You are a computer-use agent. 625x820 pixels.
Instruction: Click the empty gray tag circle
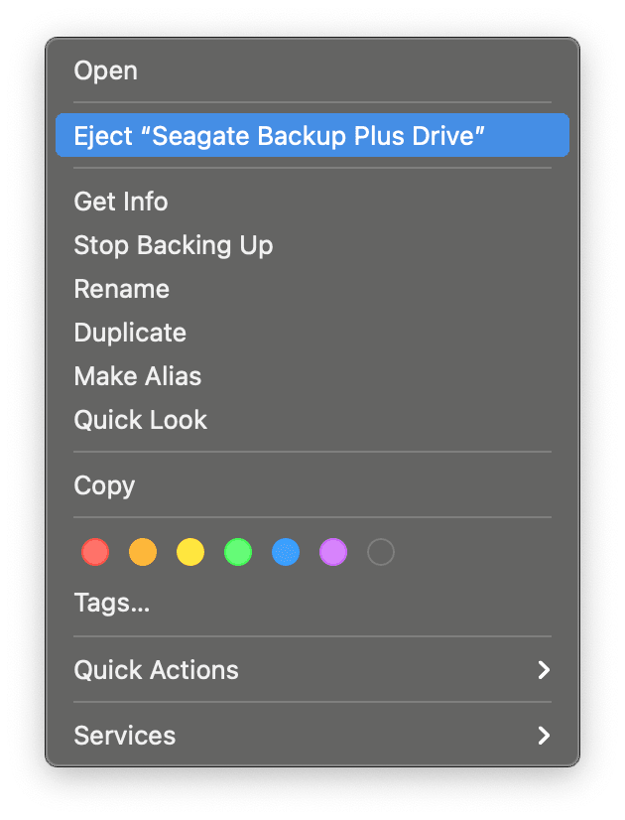click(380, 552)
